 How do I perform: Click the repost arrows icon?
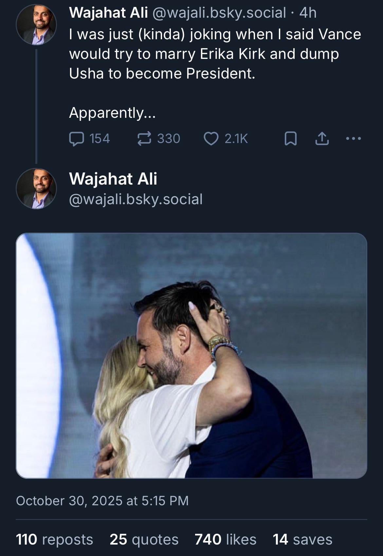tap(144, 138)
